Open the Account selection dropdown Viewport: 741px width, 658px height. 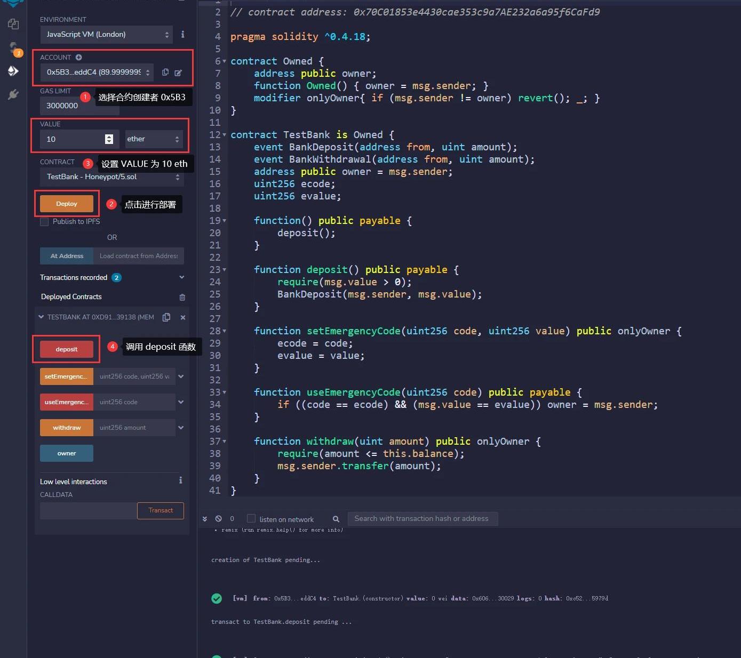click(x=97, y=72)
